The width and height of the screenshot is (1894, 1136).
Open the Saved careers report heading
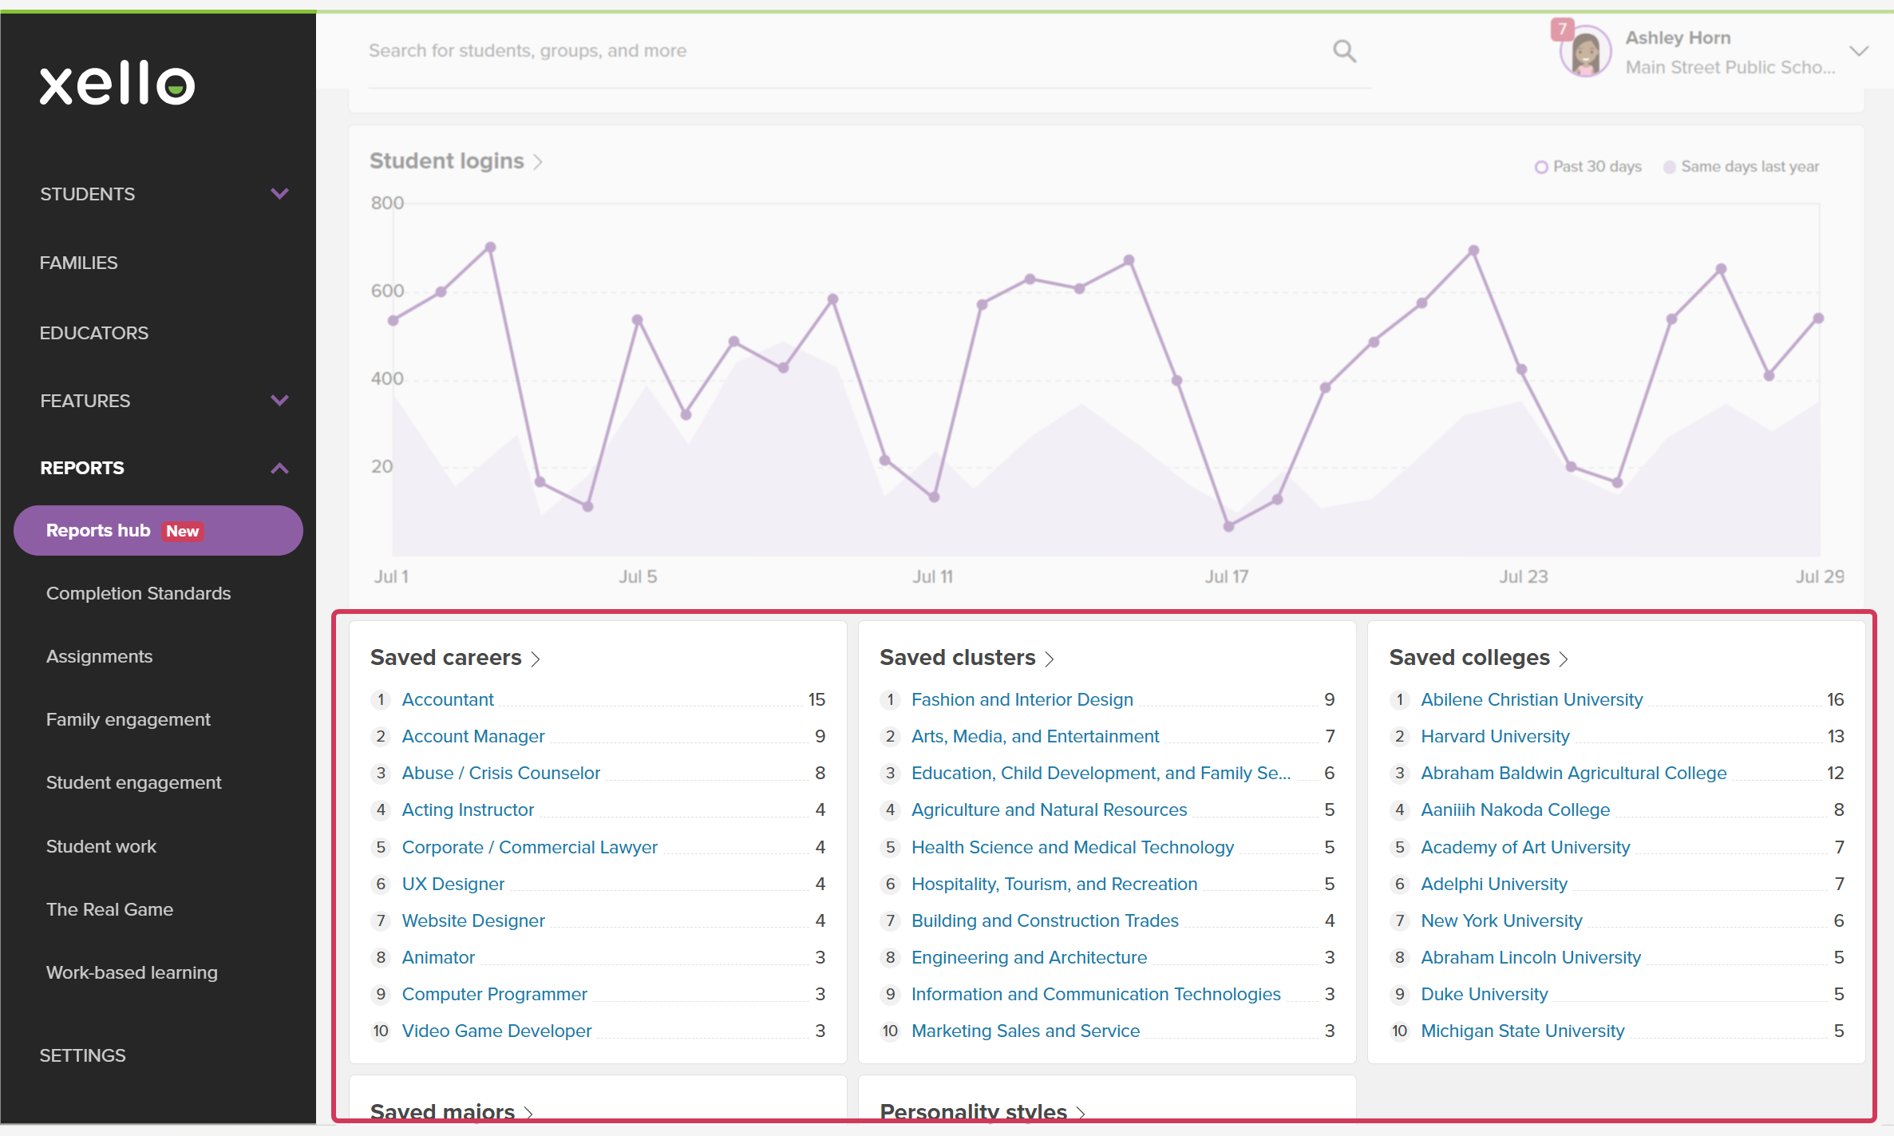point(446,658)
